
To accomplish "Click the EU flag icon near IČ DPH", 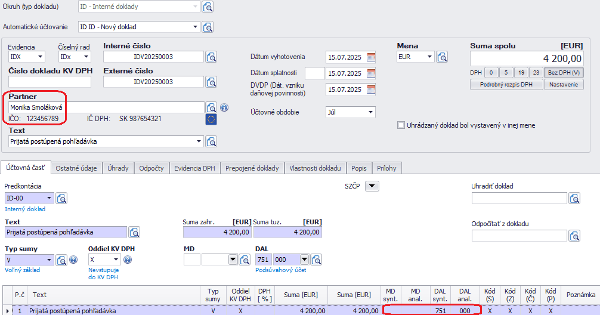I will coord(211,119).
